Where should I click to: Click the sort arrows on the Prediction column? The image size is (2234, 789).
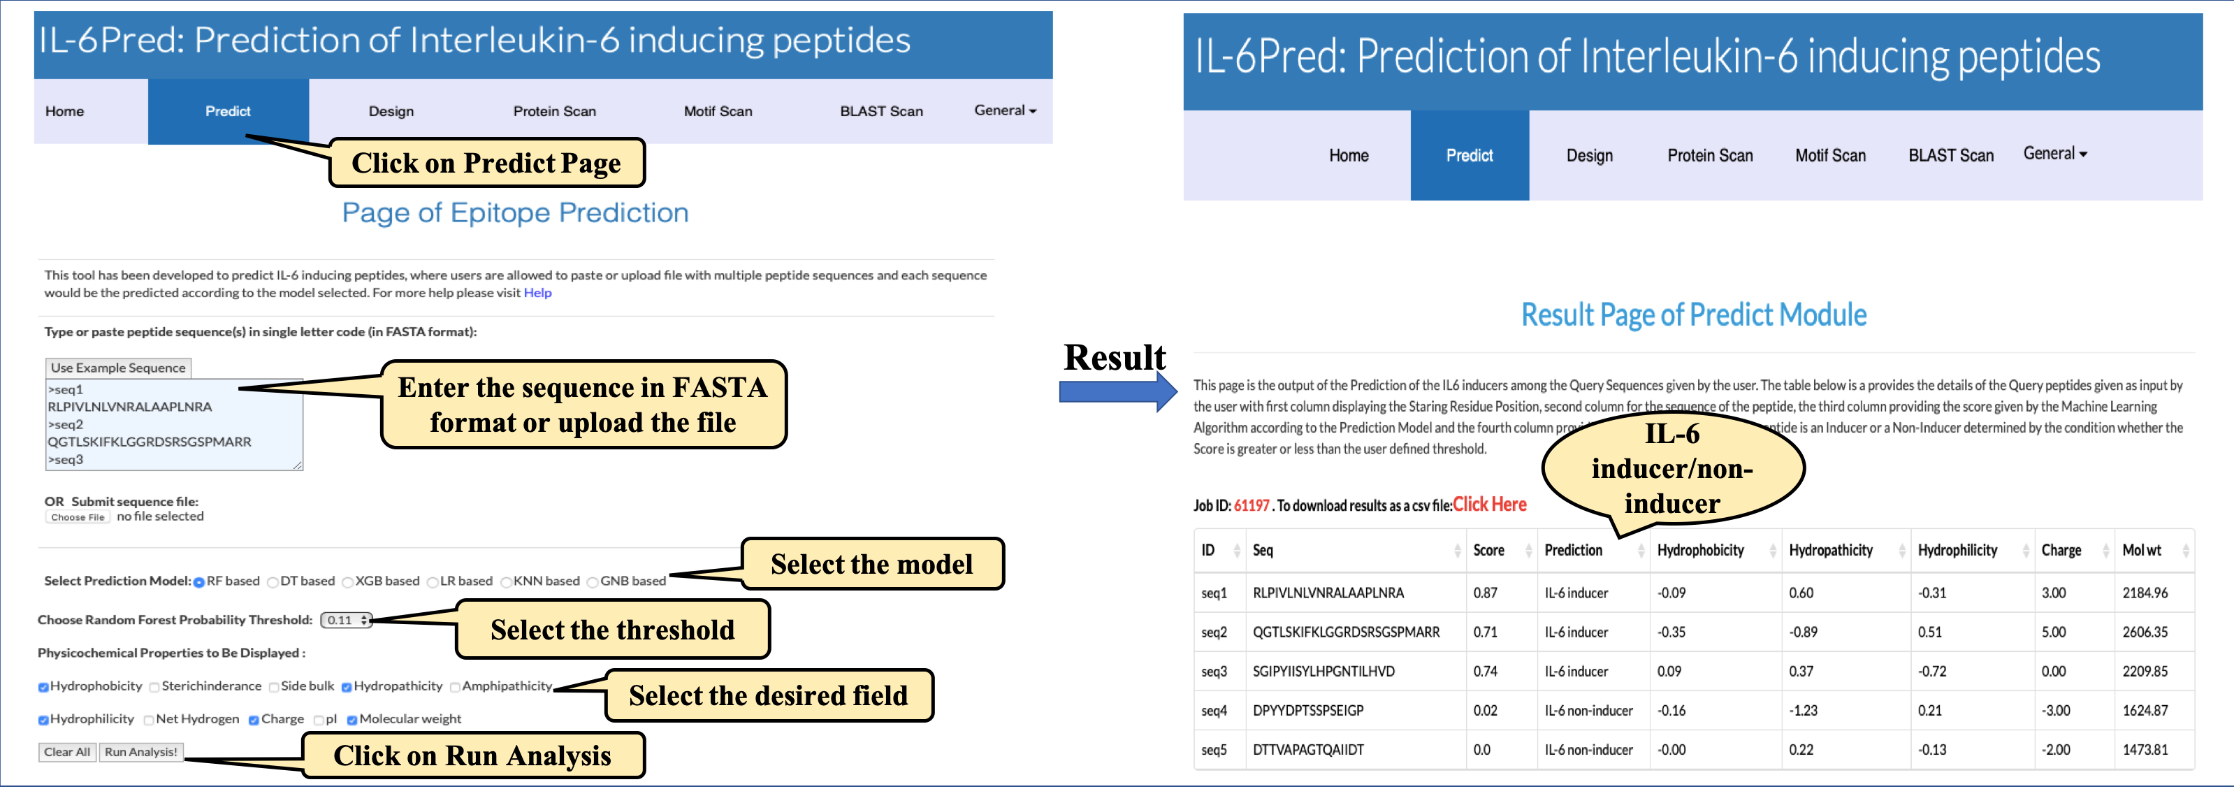point(1641,551)
